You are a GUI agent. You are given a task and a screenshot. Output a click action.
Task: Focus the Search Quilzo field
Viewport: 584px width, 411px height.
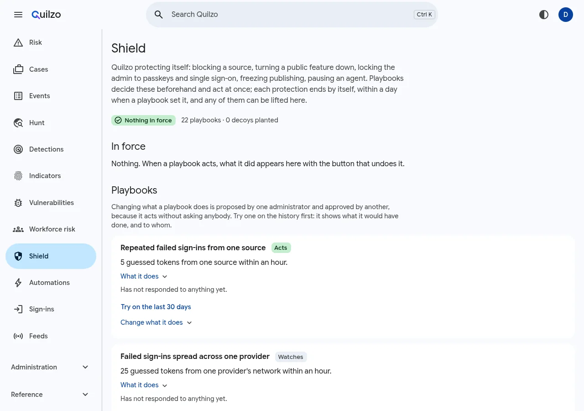[292, 15]
